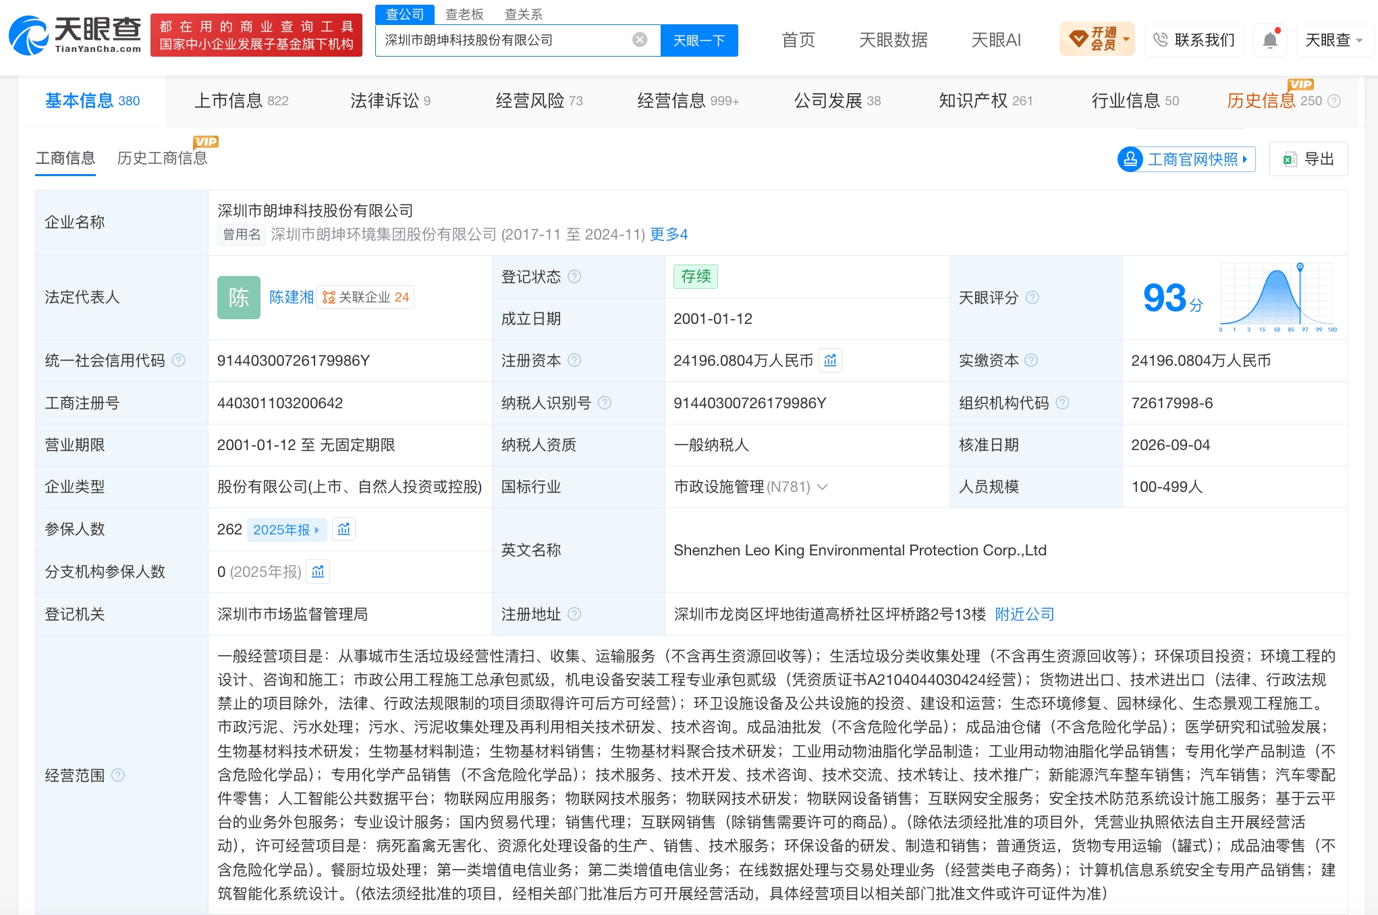Screen dimensions: 1378x915
Task: Open 天眼数据 in top navigation
Action: tap(893, 40)
